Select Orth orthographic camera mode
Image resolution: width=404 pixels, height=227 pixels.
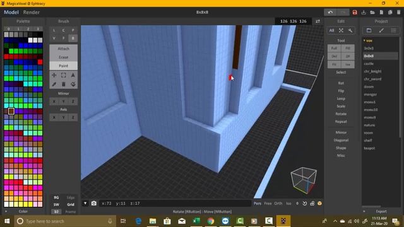coord(278,203)
